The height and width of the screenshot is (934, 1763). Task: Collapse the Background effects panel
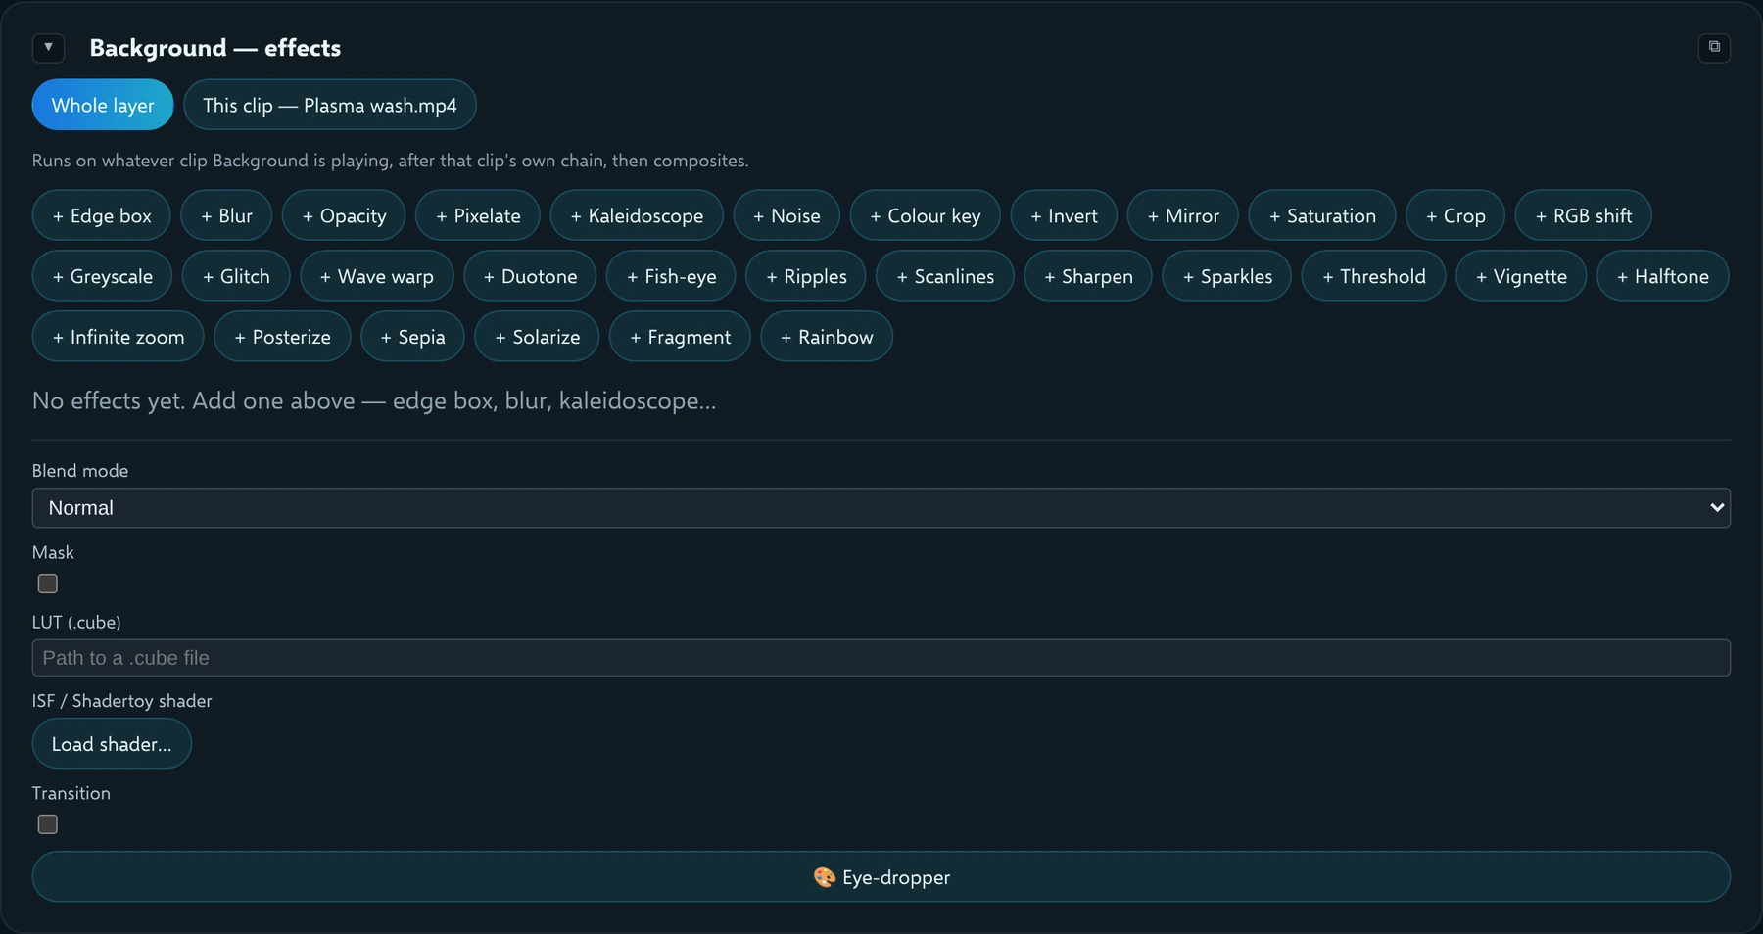coord(48,47)
